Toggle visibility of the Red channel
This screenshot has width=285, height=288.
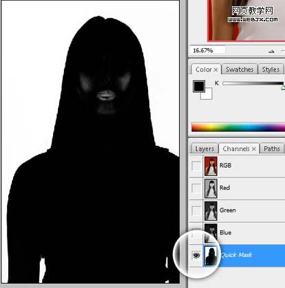point(196,188)
